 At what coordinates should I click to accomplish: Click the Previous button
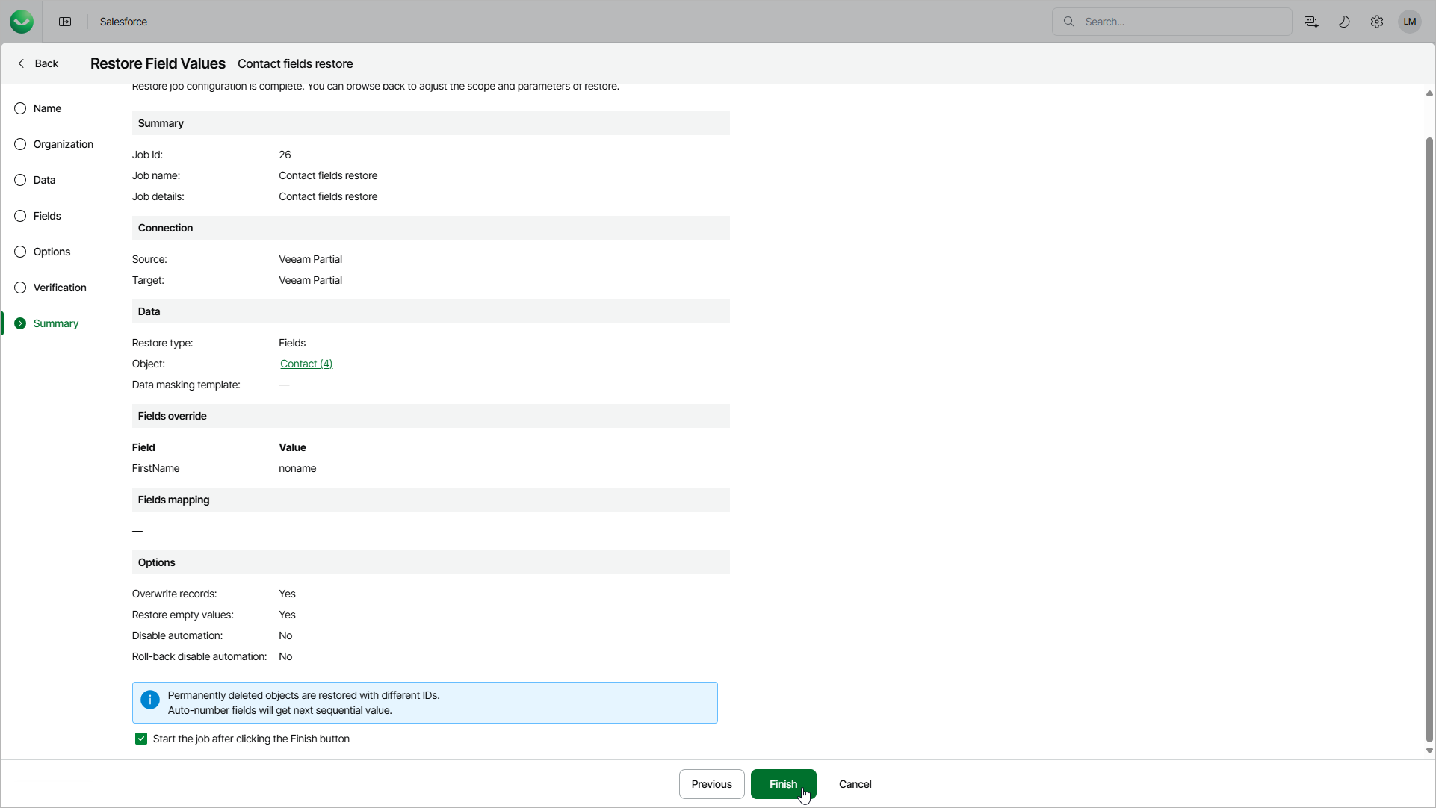coord(711,784)
